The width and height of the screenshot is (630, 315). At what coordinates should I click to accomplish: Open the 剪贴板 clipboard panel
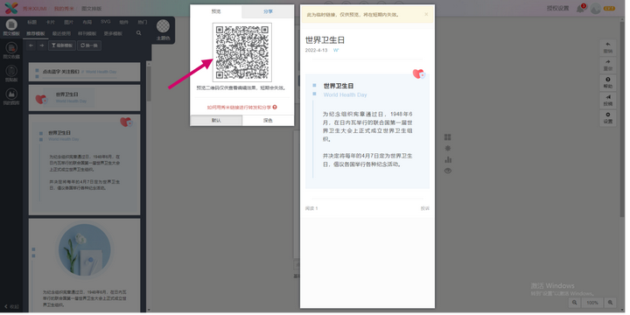(11, 73)
